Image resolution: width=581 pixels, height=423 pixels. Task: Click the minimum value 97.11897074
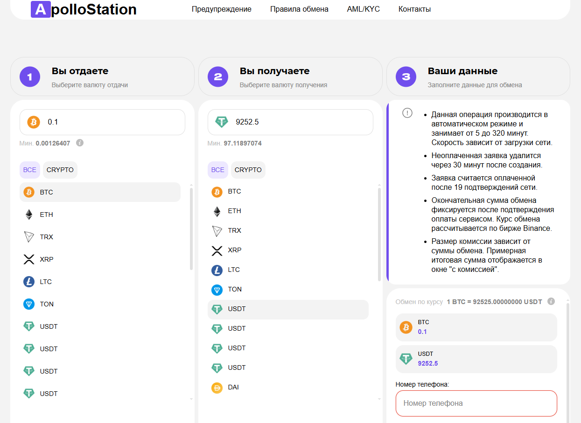point(243,143)
